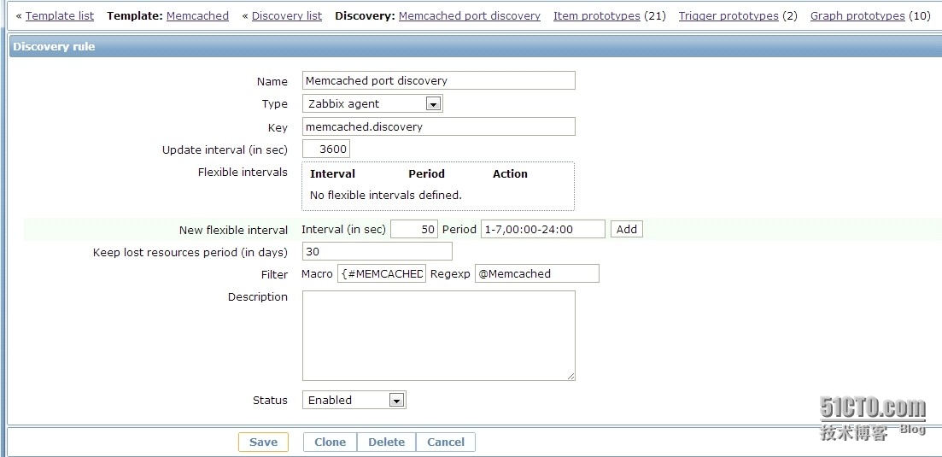
Task: Click Add flexible interval button
Action: (x=627, y=229)
